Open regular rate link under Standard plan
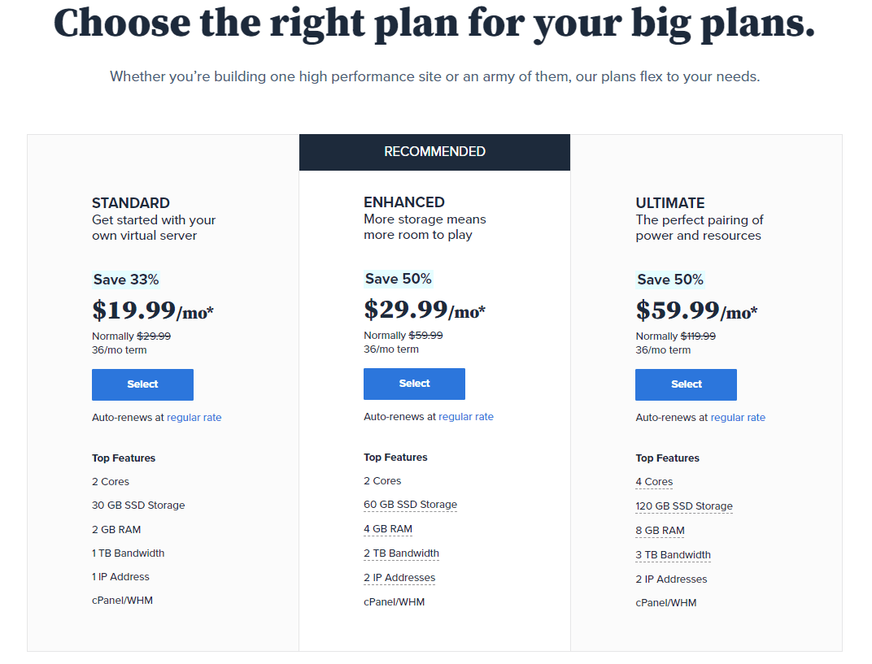This screenshot has height=664, width=872. tap(194, 418)
